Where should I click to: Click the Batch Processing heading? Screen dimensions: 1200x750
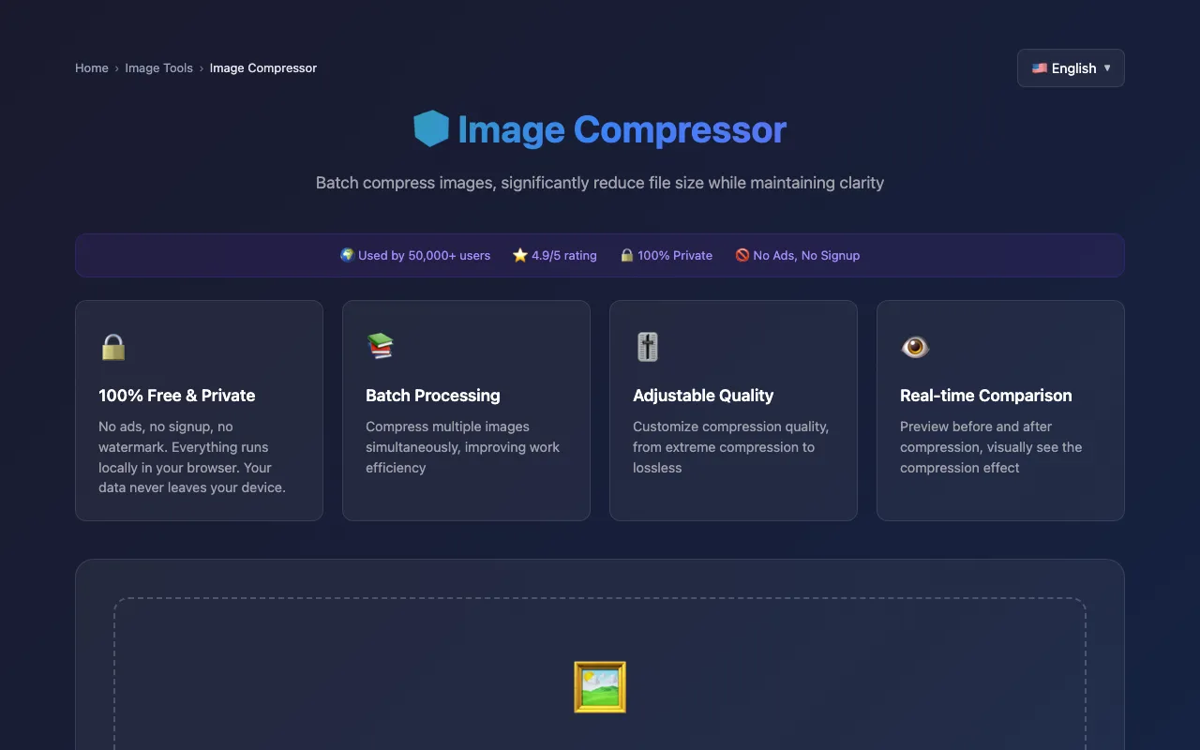coord(433,396)
